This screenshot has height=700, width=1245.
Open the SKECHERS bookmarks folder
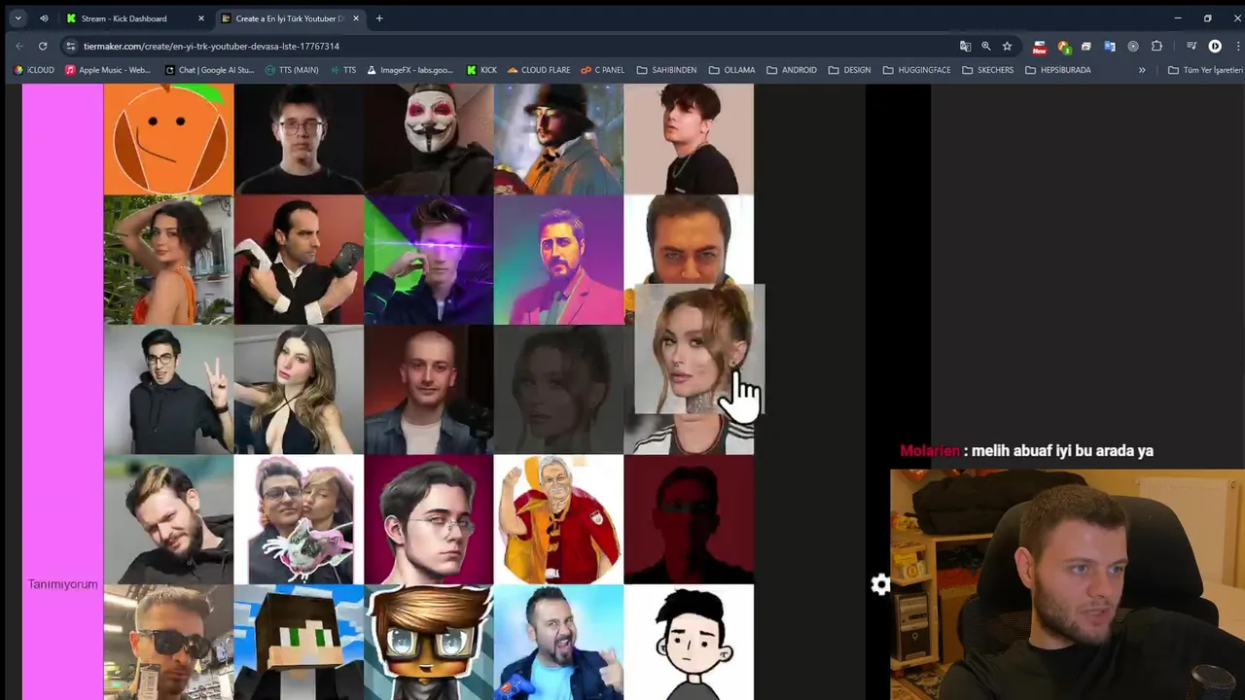pos(987,70)
